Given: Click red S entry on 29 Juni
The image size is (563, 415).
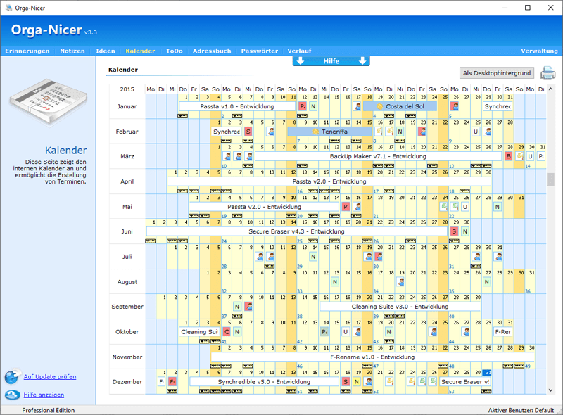Looking at the screenshot, I should pos(454,231).
